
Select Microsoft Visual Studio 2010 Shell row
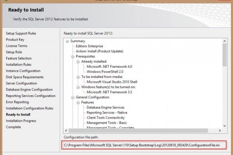click(x=112, y=82)
